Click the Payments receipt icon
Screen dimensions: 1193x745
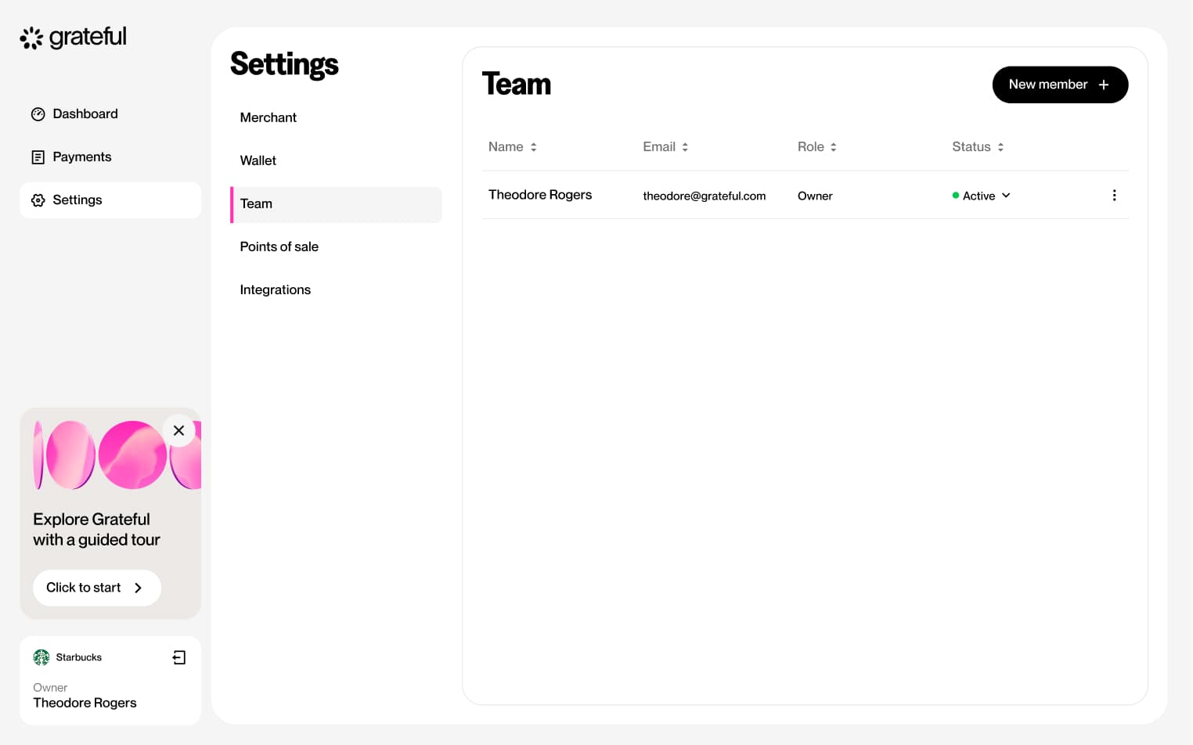click(x=38, y=157)
